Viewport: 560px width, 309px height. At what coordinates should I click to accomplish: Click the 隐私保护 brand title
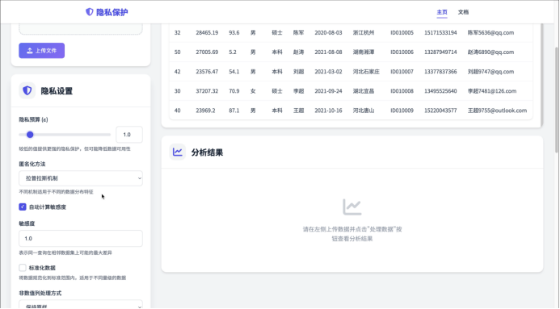tap(112, 12)
